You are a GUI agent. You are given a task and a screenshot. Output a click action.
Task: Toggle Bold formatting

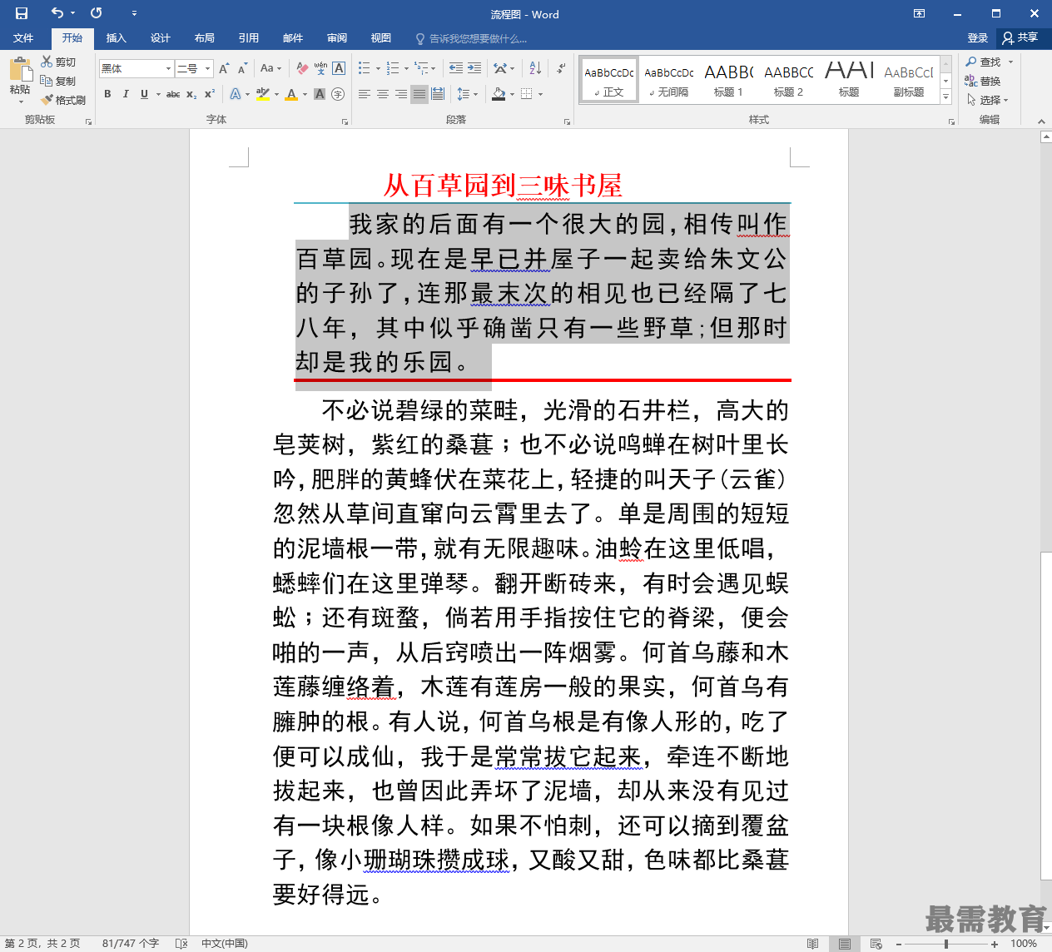point(107,94)
